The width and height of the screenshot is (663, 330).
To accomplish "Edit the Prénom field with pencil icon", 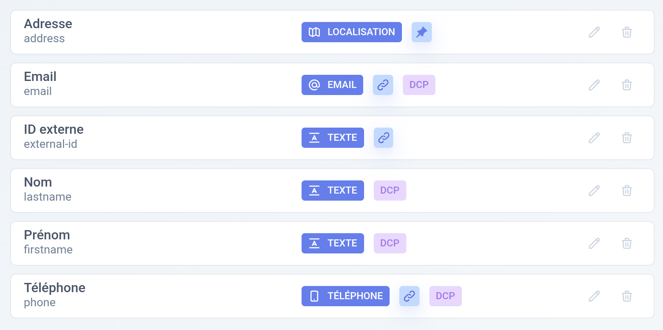I will tap(594, 243).
